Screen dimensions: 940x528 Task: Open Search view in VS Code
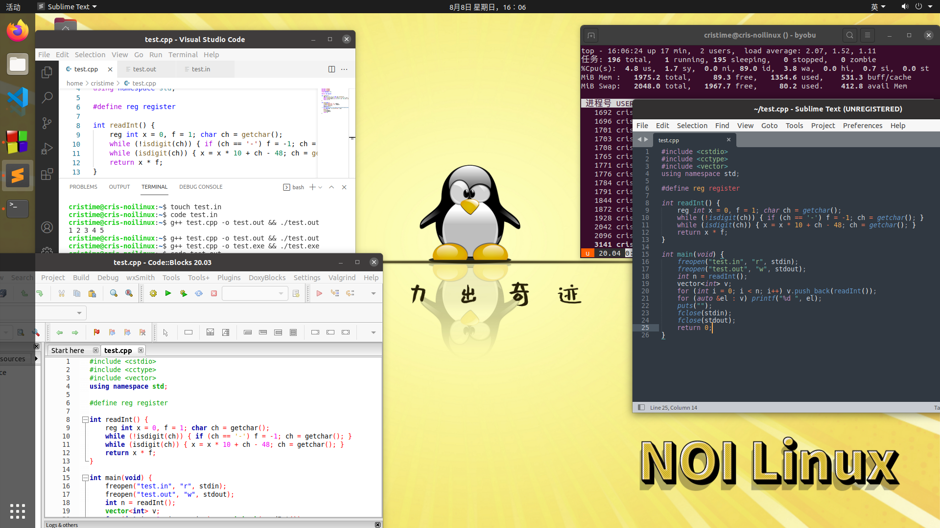click(x=47, y=98)
